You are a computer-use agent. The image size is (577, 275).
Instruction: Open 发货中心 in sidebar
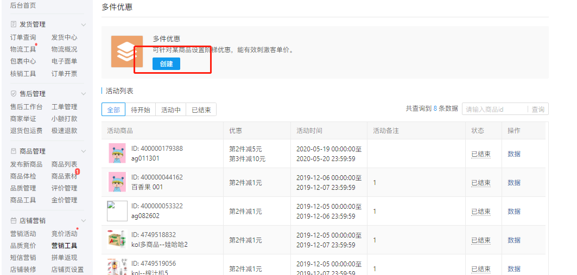click(65, 37)
